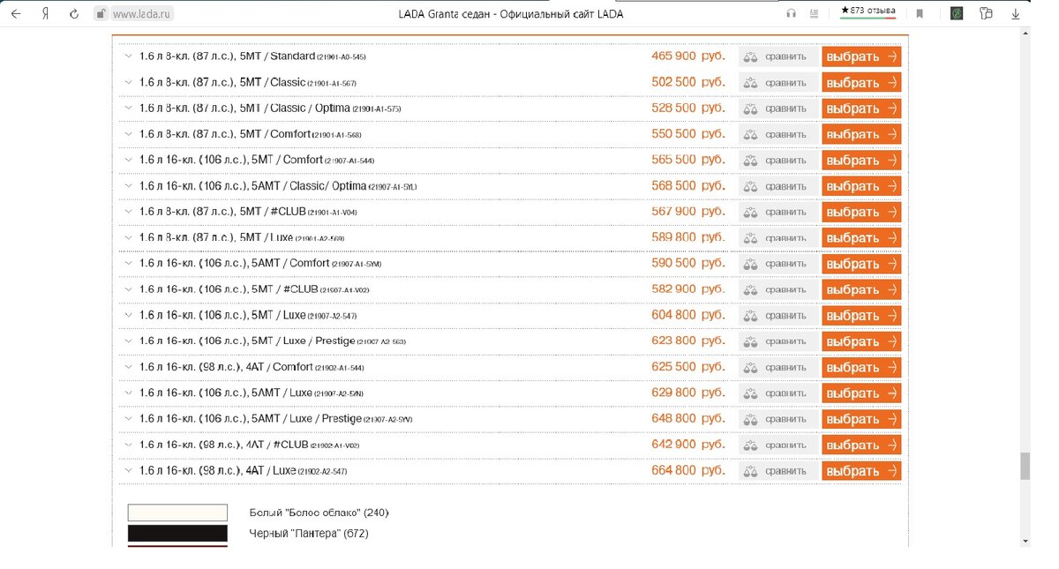
Task: Choose the 5MT Comfort 565 500 trim
Action: click(x=861, y=161)
